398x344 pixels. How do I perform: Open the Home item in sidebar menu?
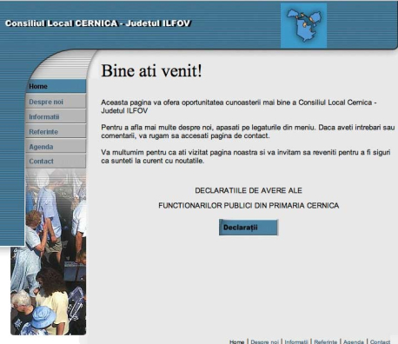tap(56, 86)
